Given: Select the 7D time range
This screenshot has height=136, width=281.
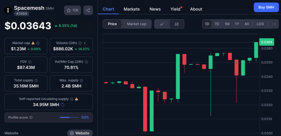Looking at the screenshot, I should coord(217,24).
